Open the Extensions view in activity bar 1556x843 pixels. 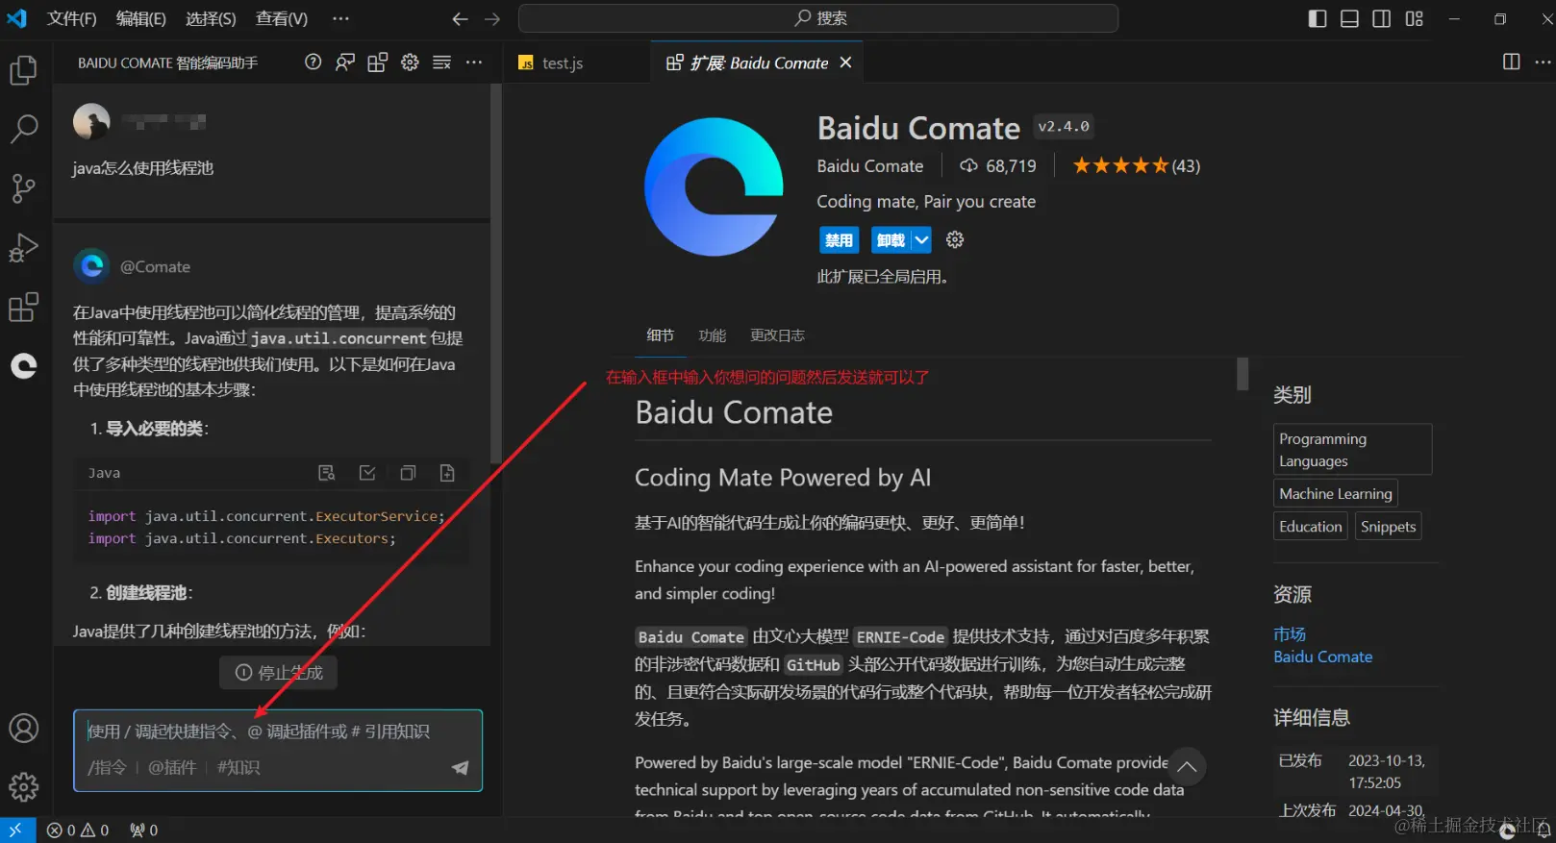tap(23, 308)
